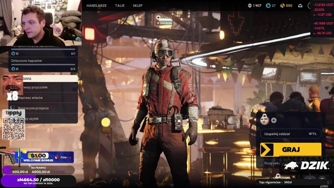
Task: Click the zł4664.50 / zł10000 donation goal bar
Action: [38, 181]
